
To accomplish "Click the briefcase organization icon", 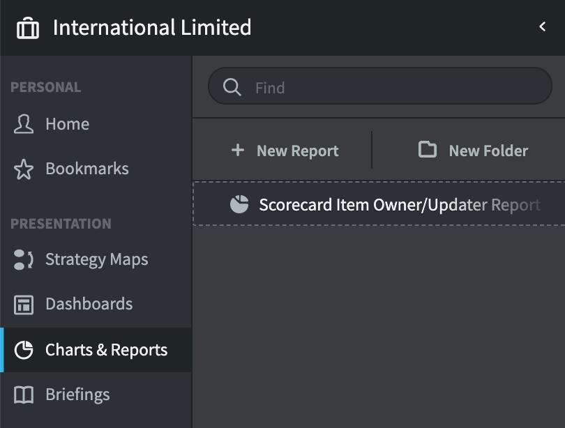I will (x=28, y=28).
